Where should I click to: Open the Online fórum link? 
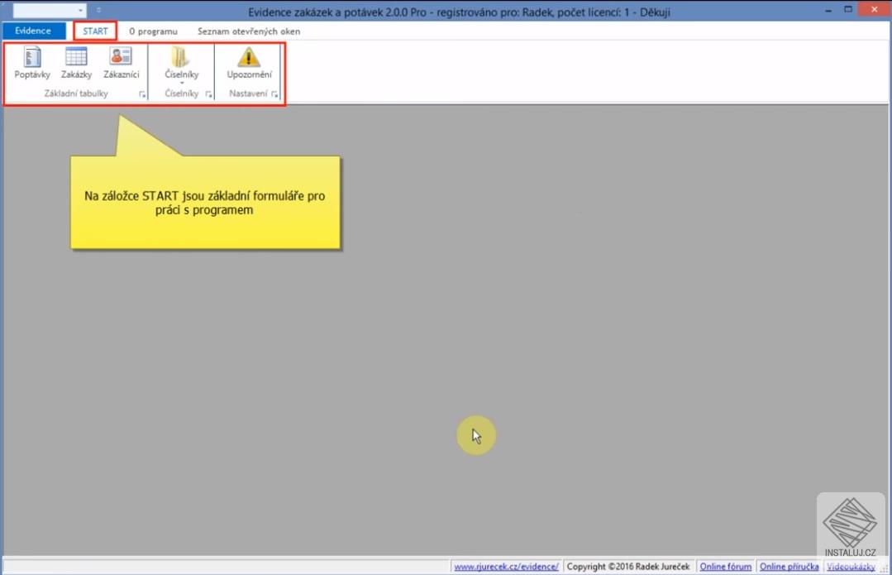click(x=725, y=567)
